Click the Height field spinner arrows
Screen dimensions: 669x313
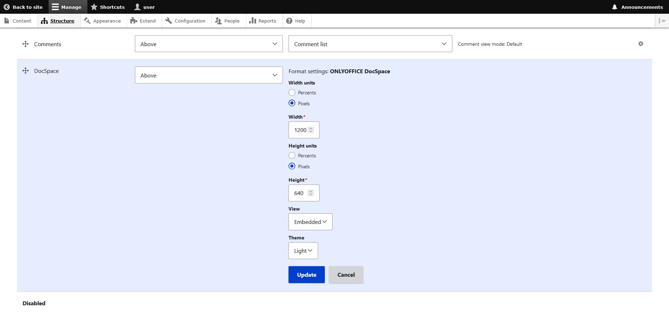point(311,193)
